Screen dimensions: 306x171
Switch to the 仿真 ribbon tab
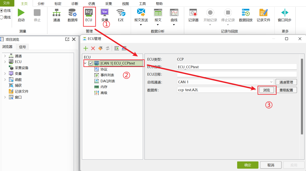(x=92, y=3)
